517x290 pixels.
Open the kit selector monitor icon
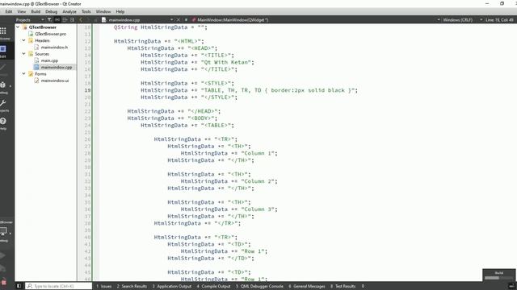click(3, 231)
